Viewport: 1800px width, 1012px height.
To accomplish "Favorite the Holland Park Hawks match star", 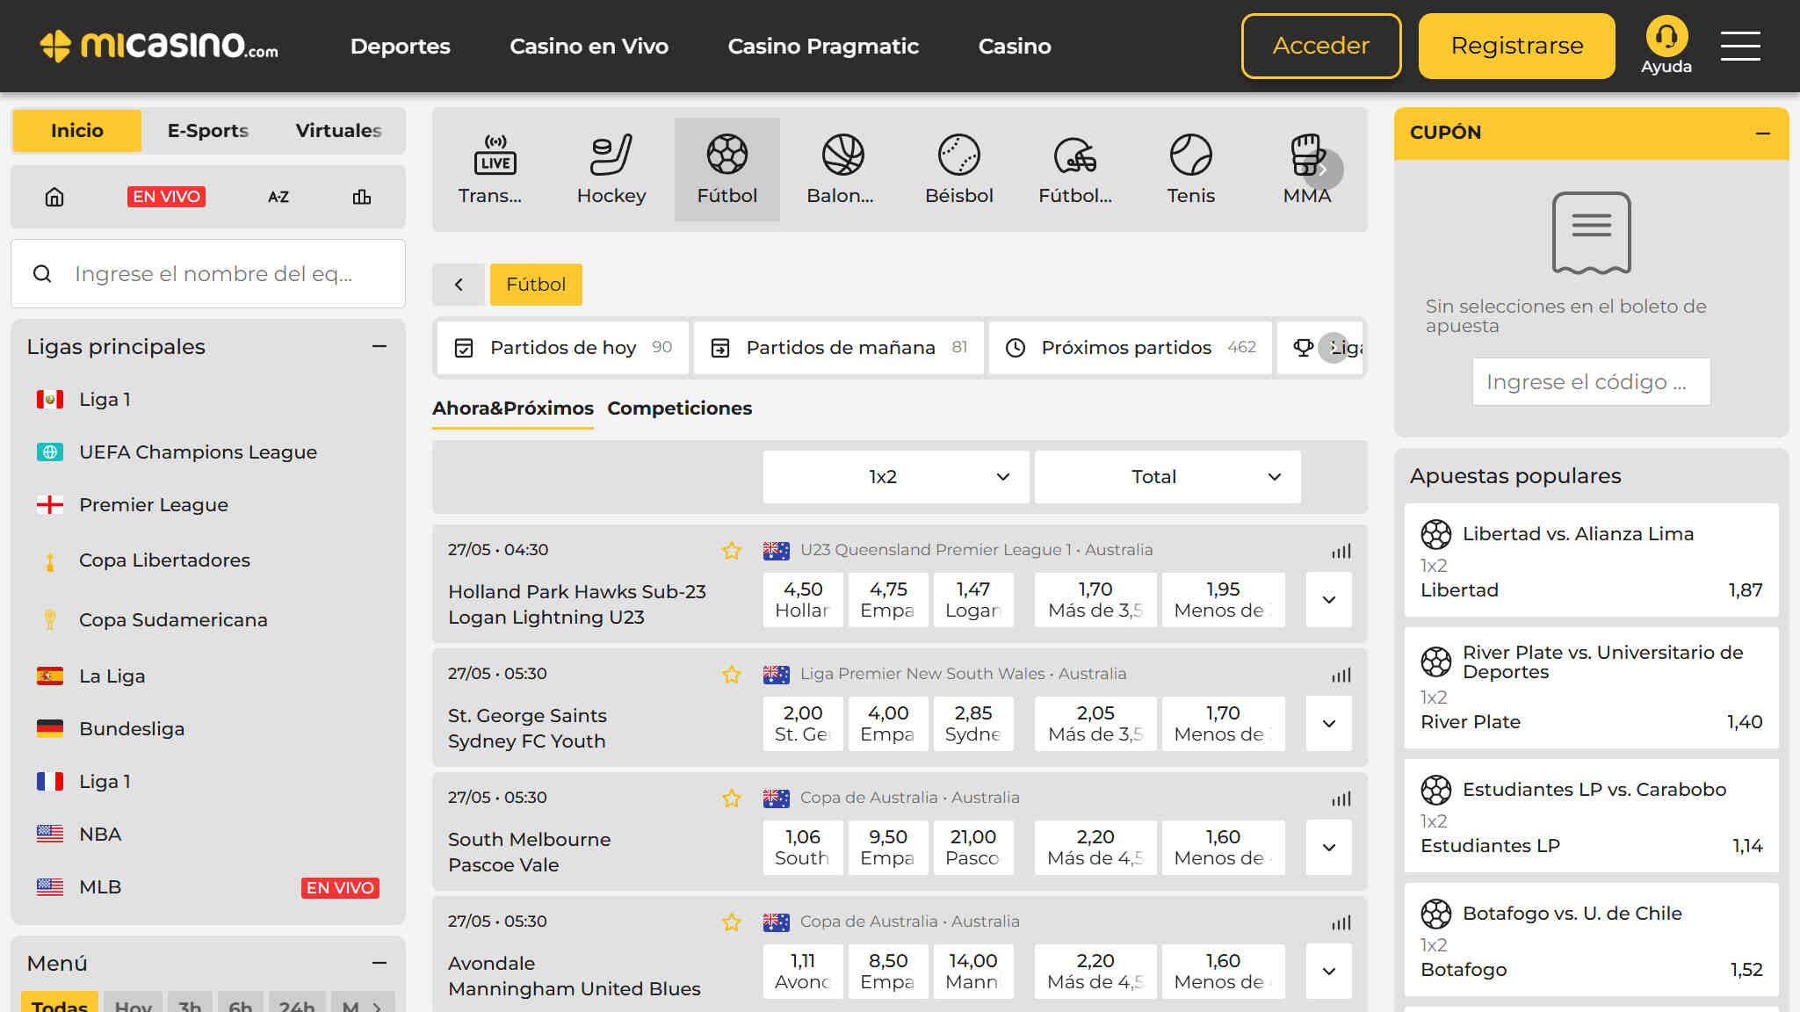I will coord(731,551).
